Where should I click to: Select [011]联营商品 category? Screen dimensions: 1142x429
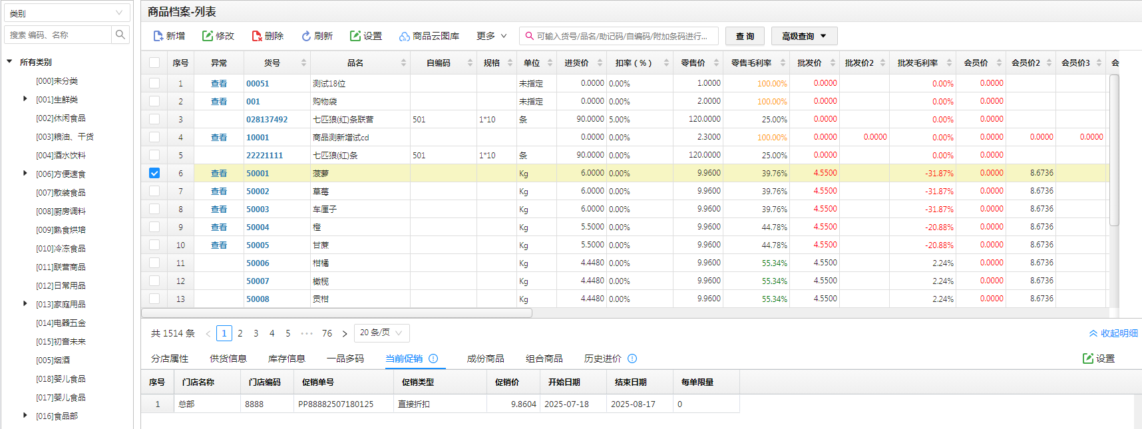(x=61, y=267)
